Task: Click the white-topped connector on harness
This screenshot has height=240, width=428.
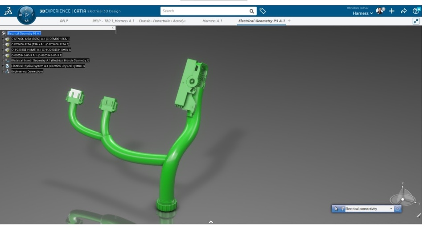Action: coord(75,96)
